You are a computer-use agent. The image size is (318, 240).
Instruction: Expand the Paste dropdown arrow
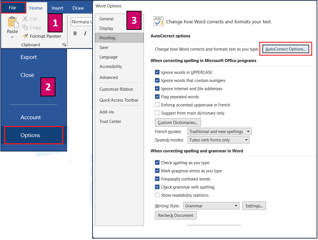12,37
